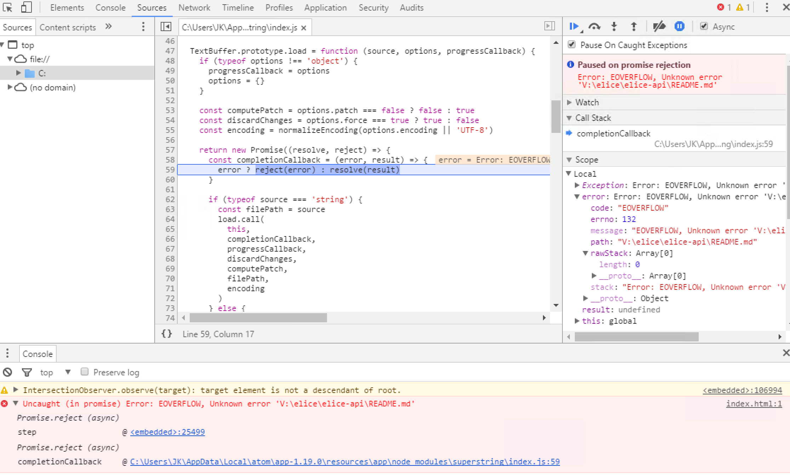This screenshot has height=475, width=790.
Task: Resume script execution
Action: click(x=574, y=26)
